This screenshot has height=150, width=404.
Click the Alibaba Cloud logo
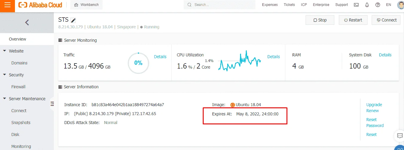click(40, 5)
